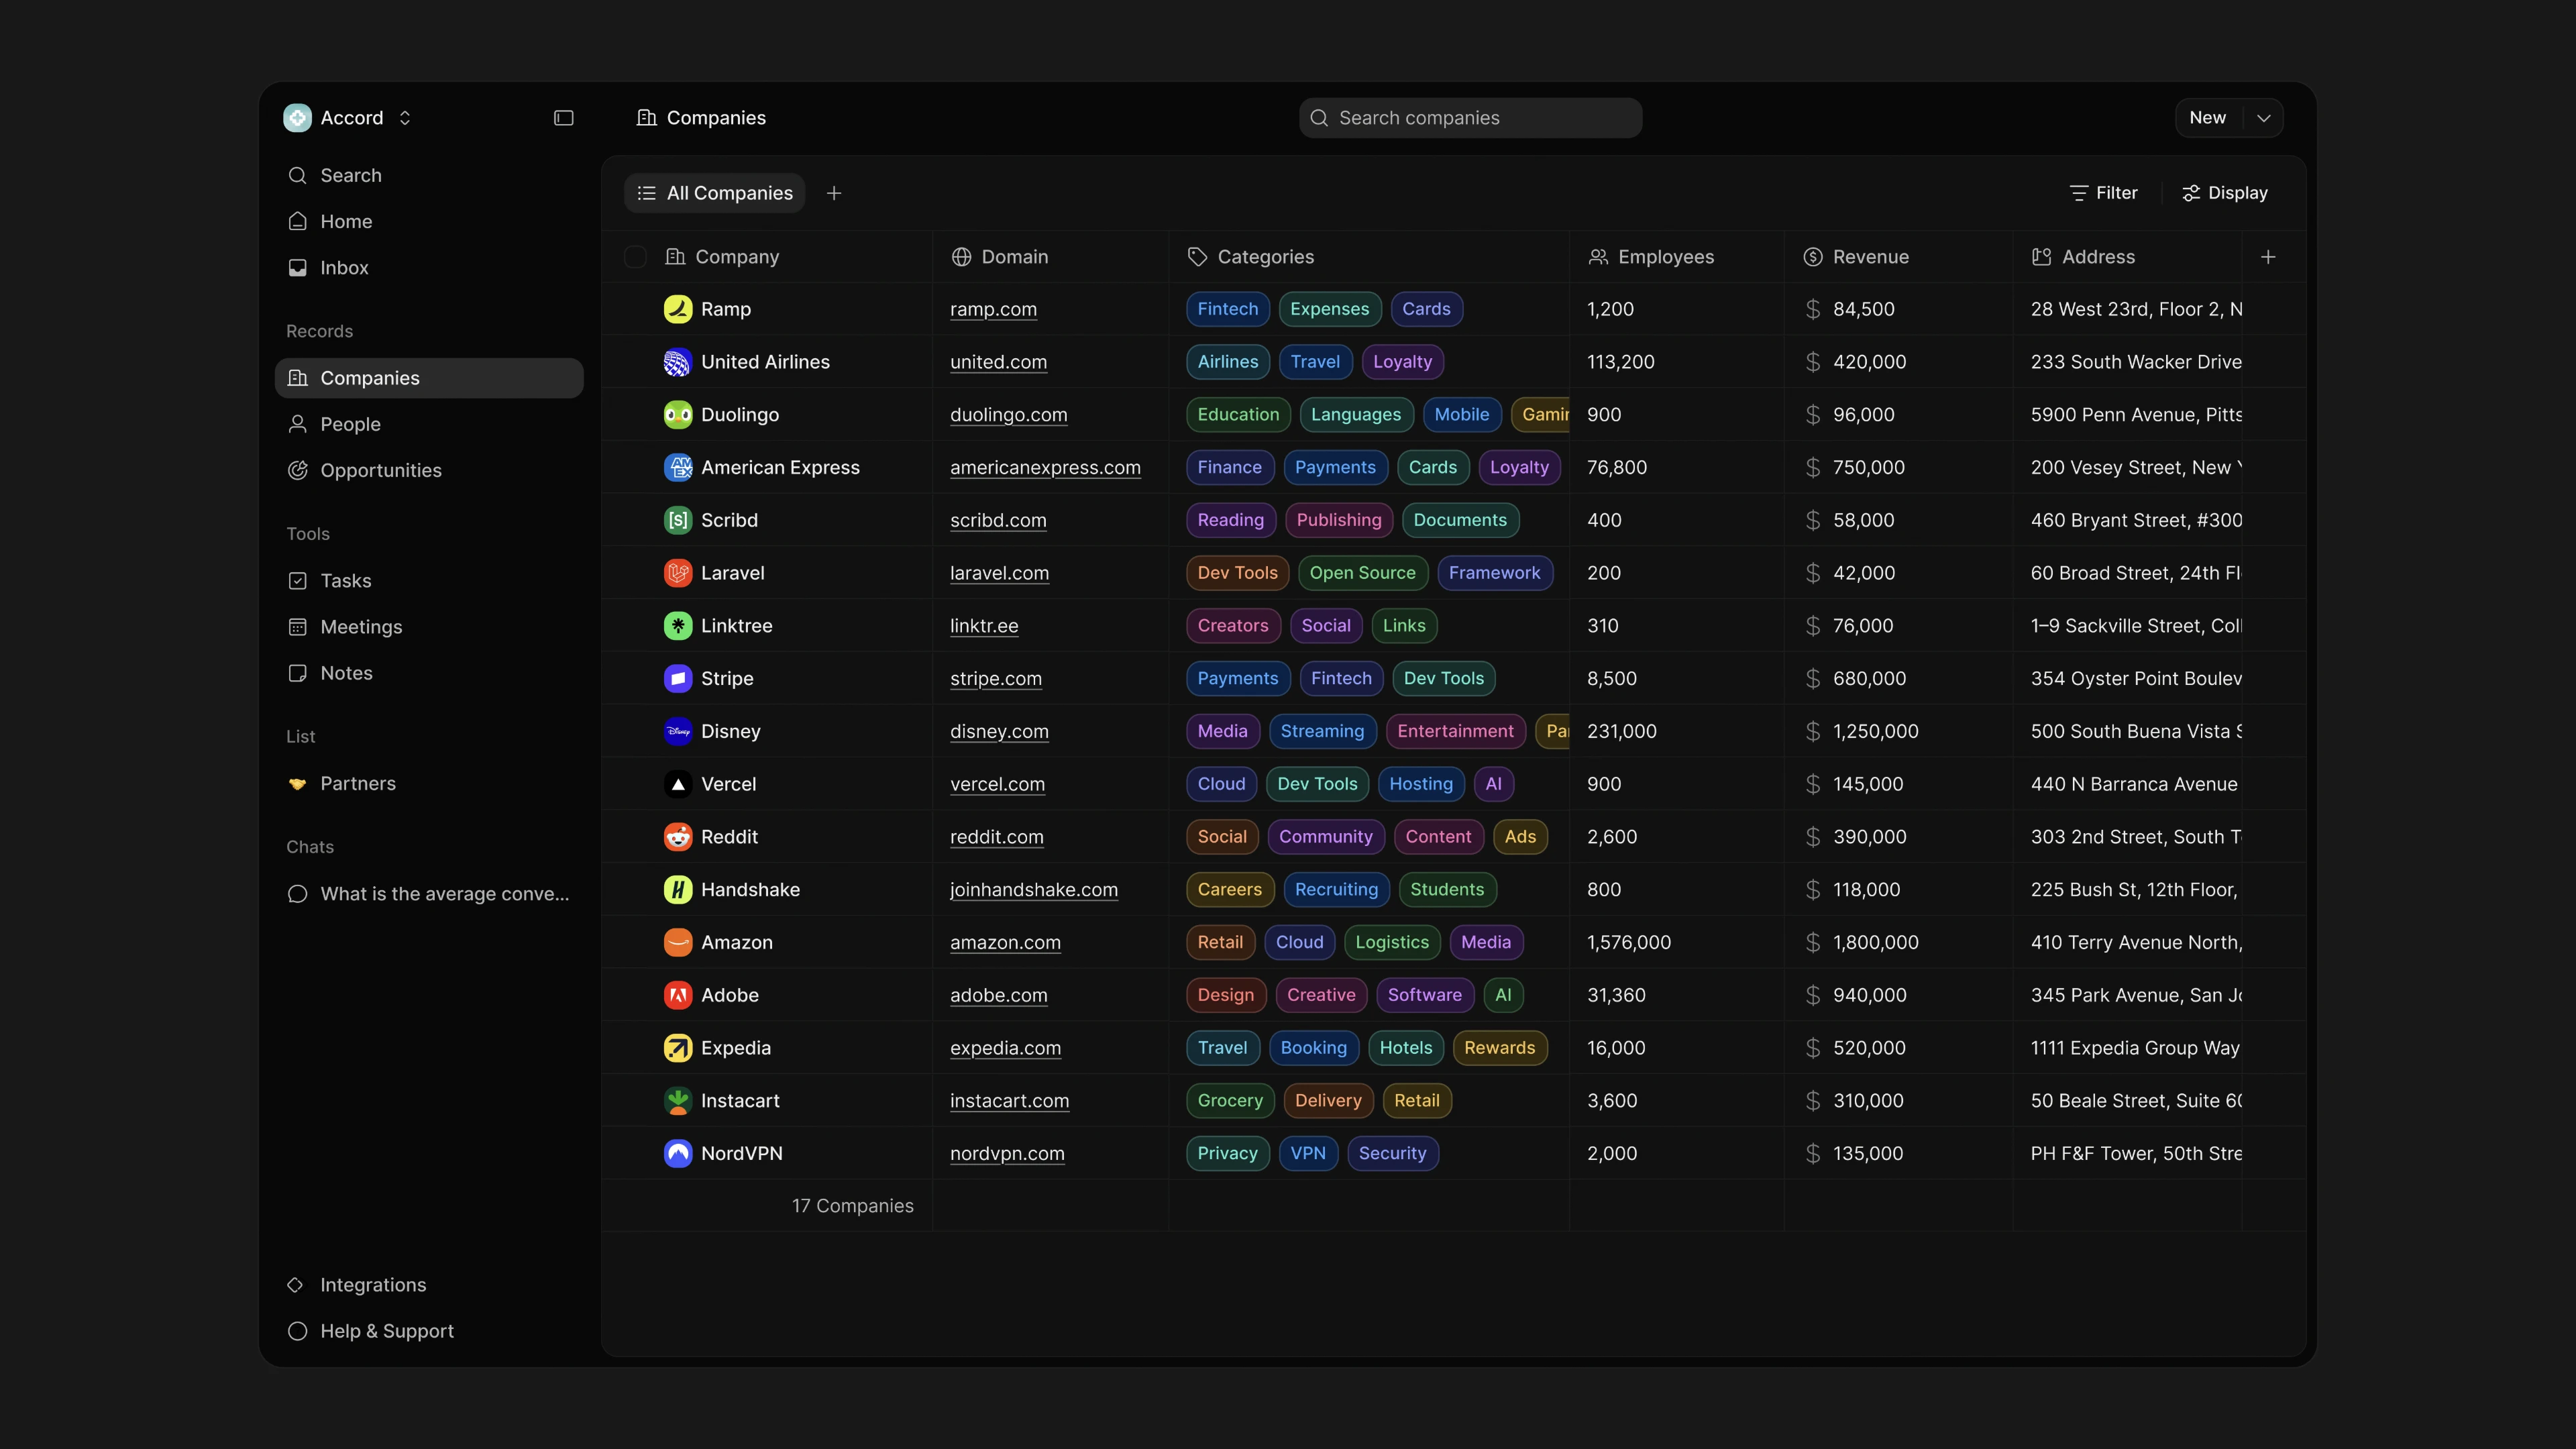
Task: Click the Education tag on Duolingo row
Action: coord(1238,415)
